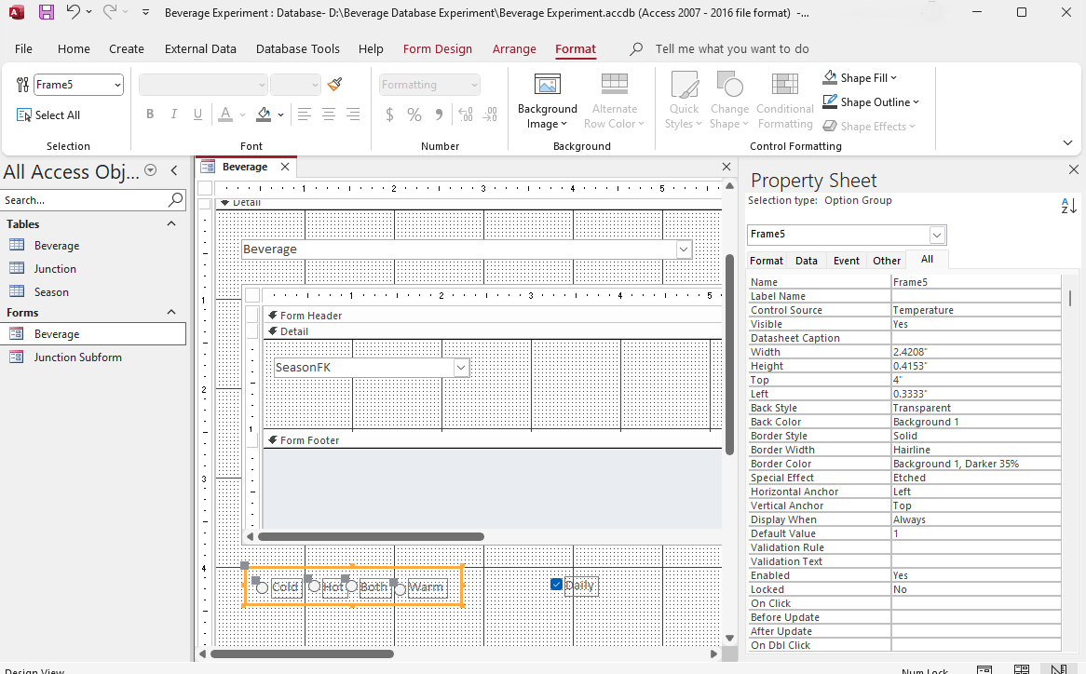Undo the last action
This screenshot has height=674, width=1086.
pos(73,12)
